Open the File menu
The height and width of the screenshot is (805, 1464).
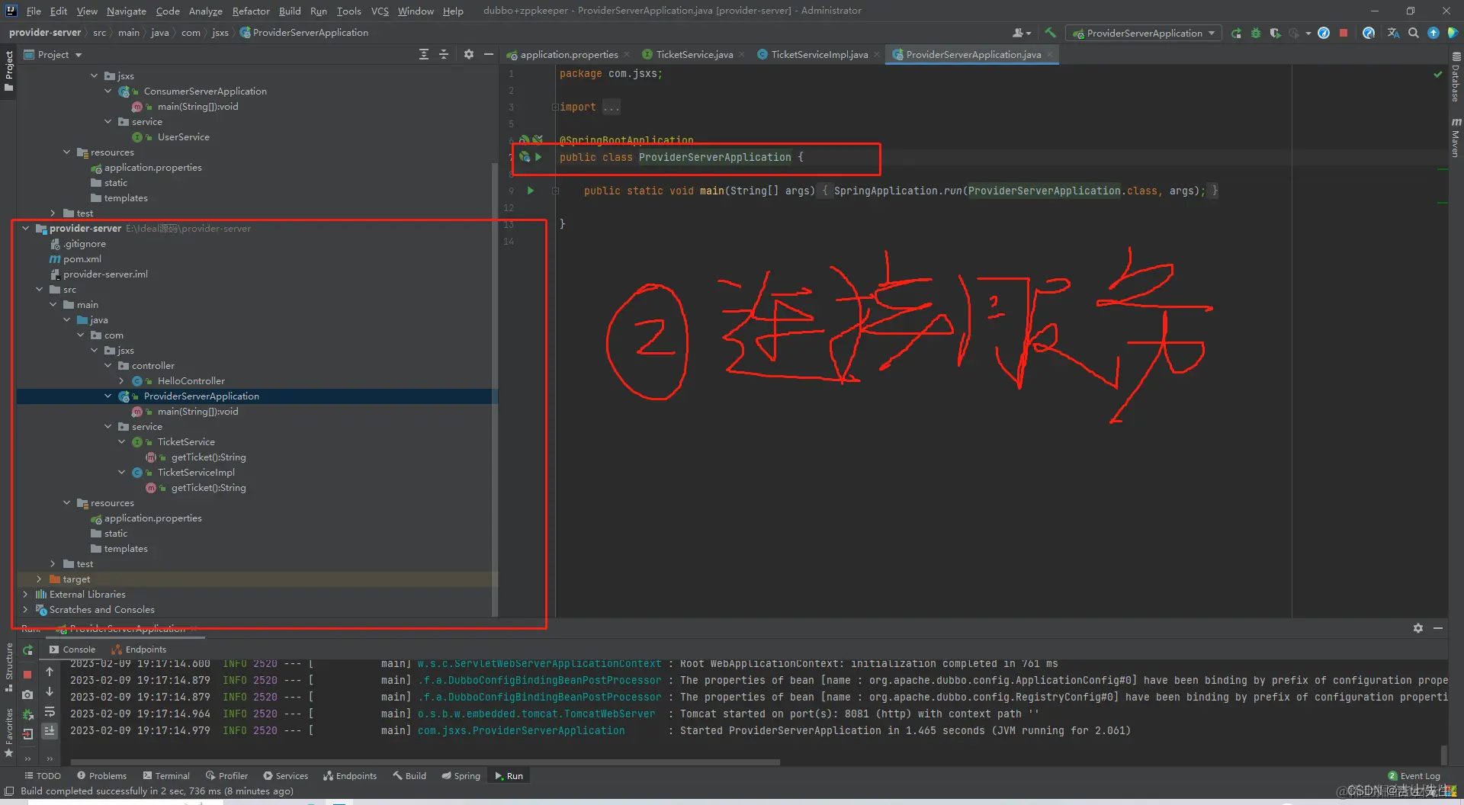click(x=34, y=11)
